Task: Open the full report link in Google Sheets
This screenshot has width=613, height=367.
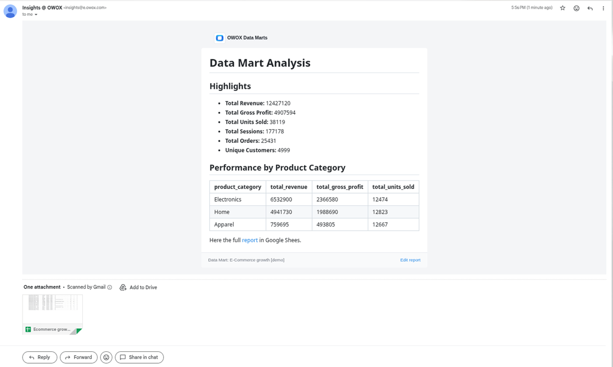Action: click(250, 240)
